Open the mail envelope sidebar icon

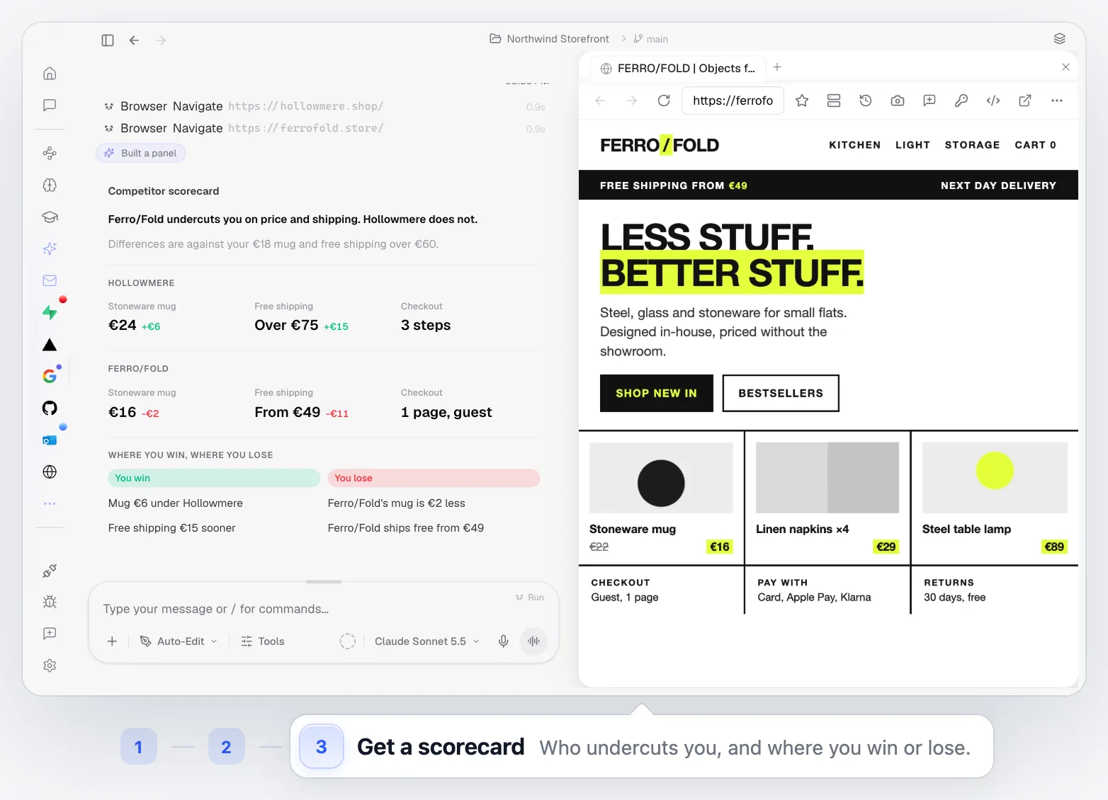point(50,280)
